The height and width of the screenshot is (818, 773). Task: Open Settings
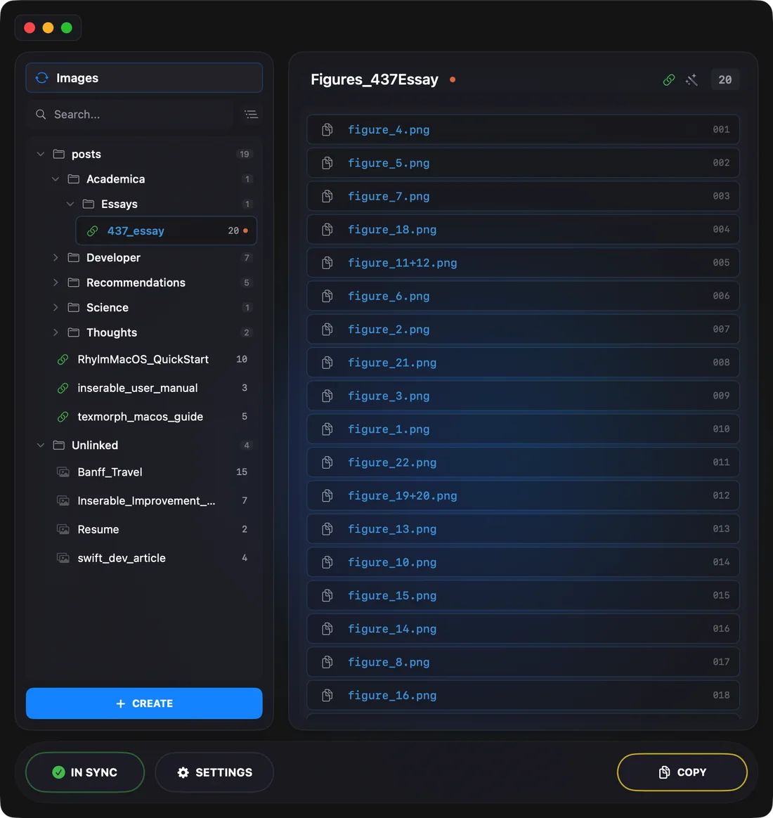(214, 772)
